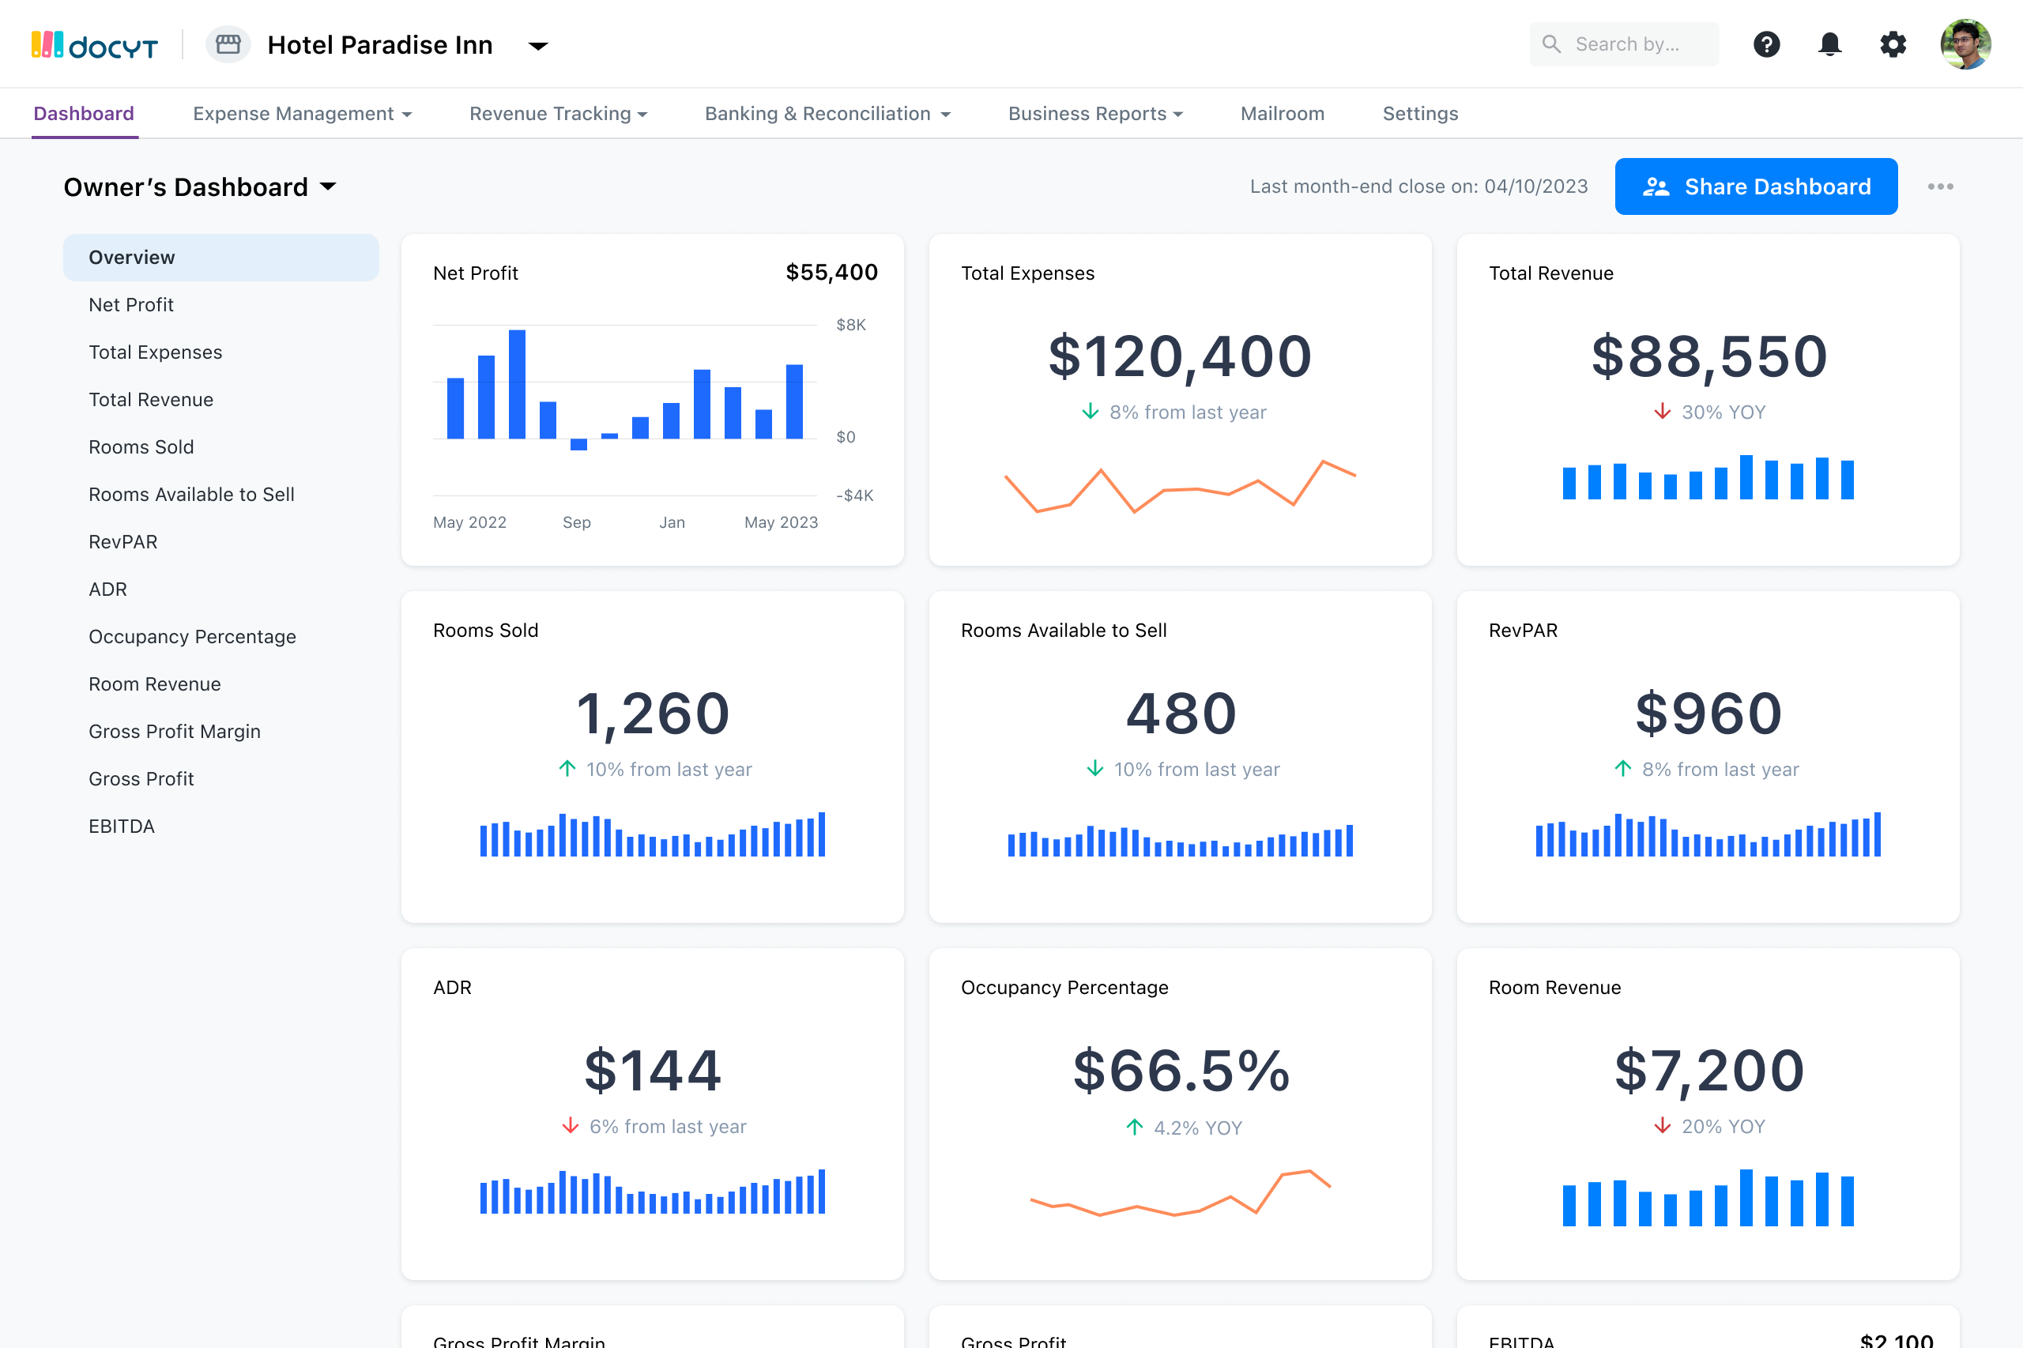
Task: Open the help question mark icon
Action: point(1767,43)
